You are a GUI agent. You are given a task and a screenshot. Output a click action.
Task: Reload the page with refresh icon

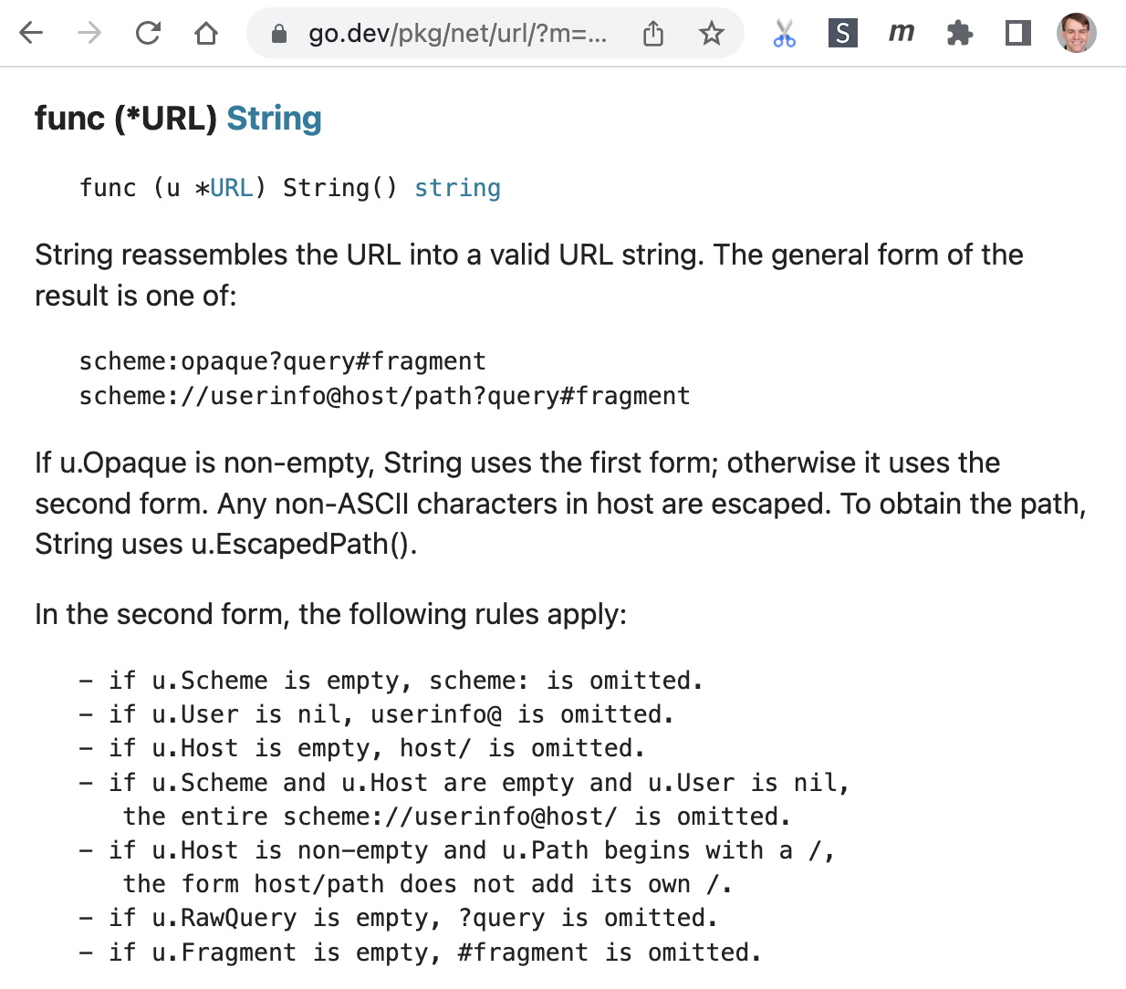148,34
